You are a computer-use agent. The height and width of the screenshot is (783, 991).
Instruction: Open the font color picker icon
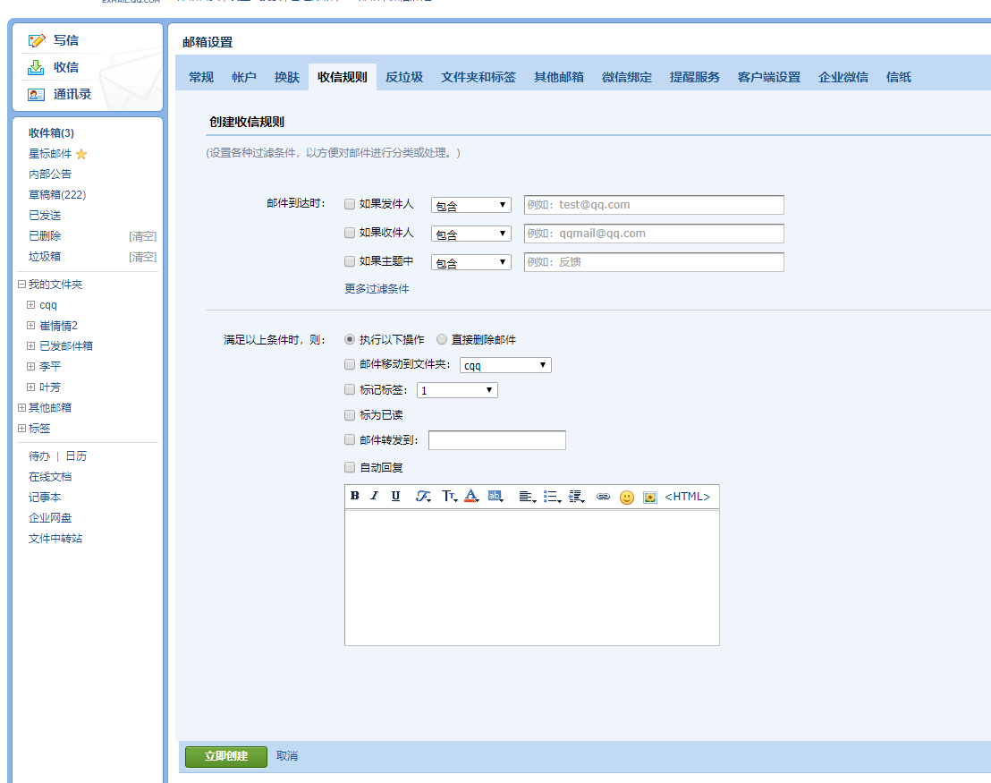click(x=471, y=497)
